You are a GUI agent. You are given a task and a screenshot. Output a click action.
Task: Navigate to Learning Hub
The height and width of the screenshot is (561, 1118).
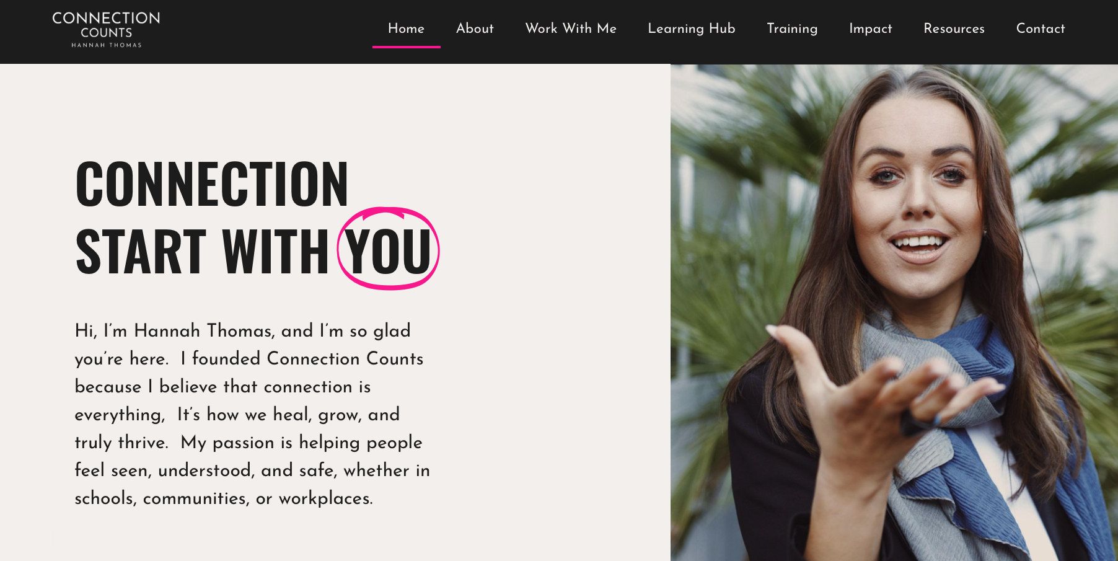[x=692, y=29]
